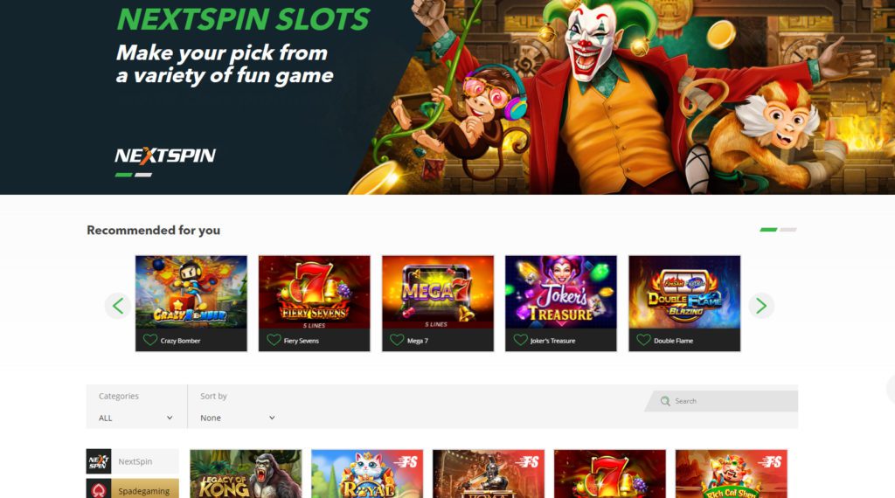Open the Joker's Treasure game thumbnail
This screenshot has width=895, height=498.
pyautogui.click(x=561, y=292)
